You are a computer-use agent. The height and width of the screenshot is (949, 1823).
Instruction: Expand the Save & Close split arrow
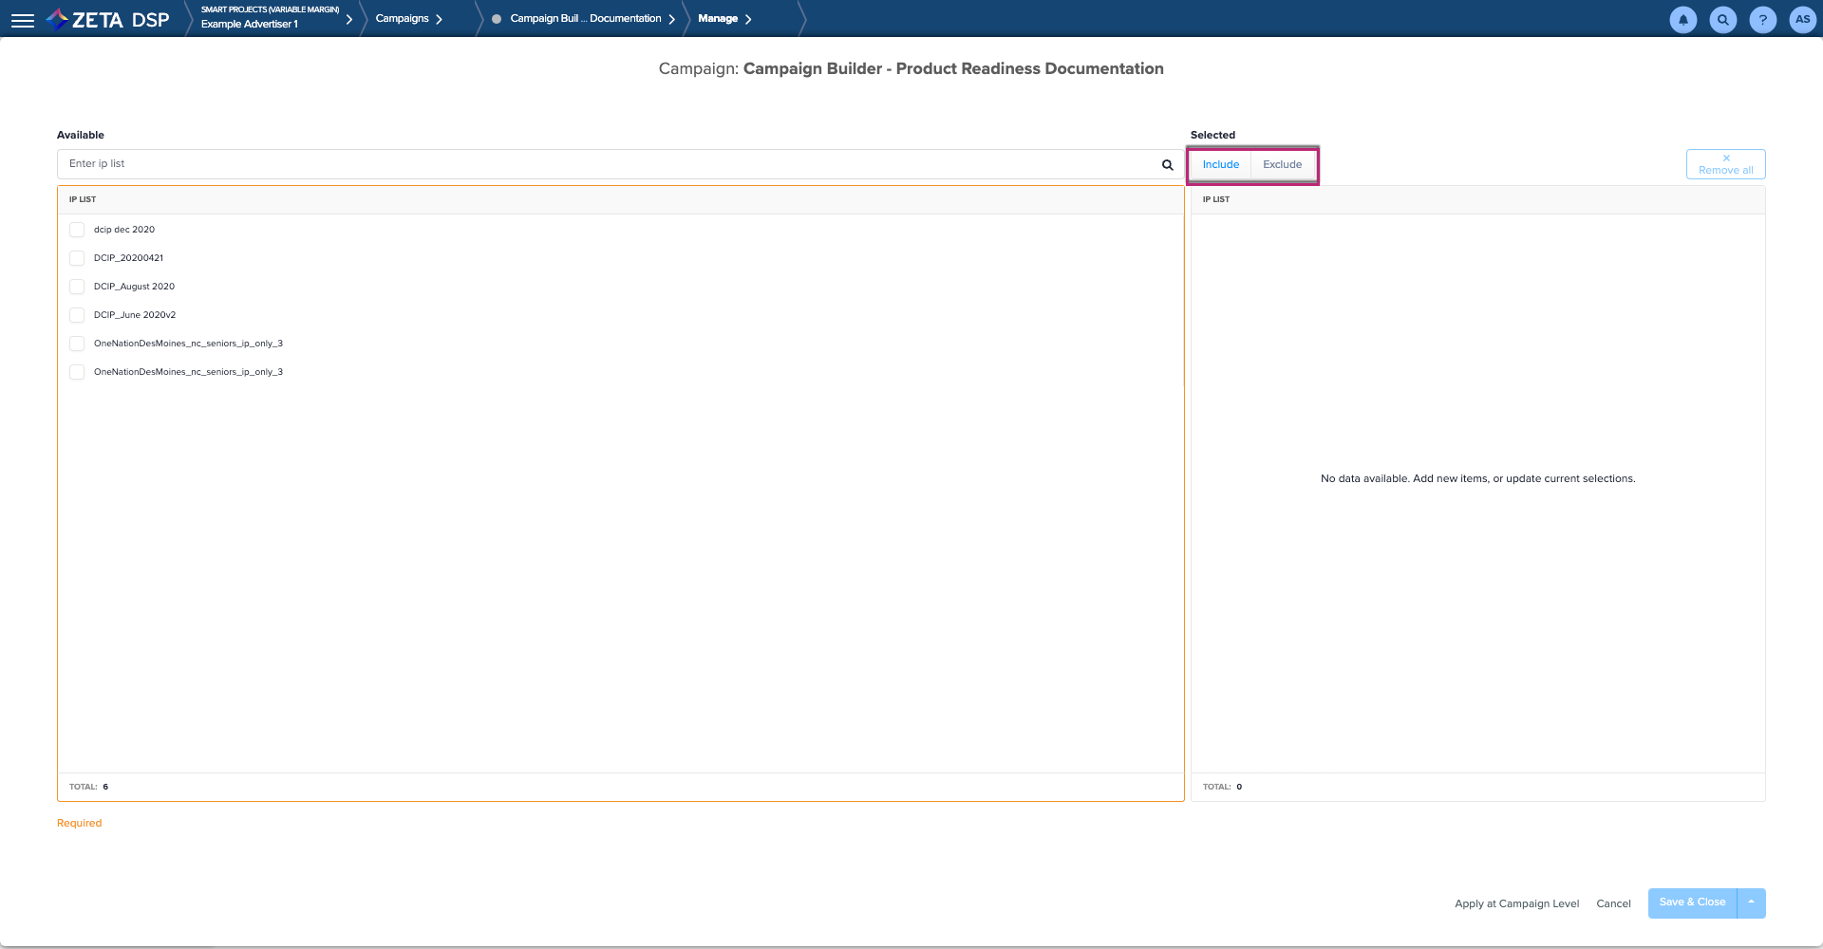click(1751, 902)
